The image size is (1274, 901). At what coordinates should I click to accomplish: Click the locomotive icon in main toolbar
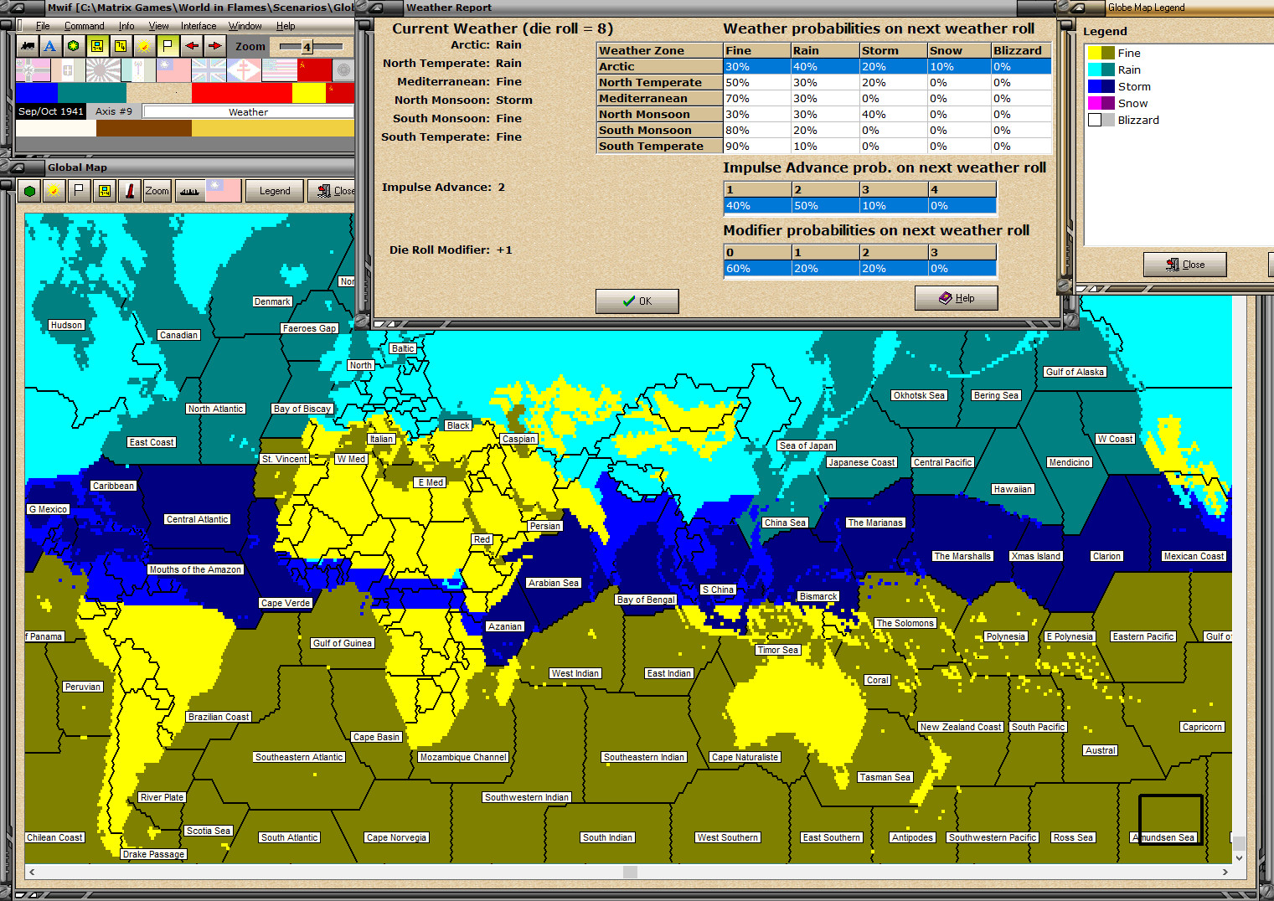pos(27,46)
